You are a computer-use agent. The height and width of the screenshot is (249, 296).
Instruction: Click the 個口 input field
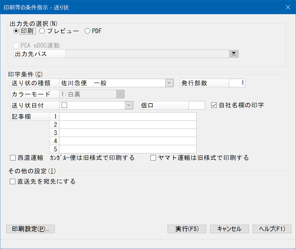197,105
